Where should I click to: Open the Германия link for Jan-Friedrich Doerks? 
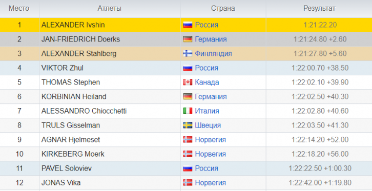coord(211,39)
